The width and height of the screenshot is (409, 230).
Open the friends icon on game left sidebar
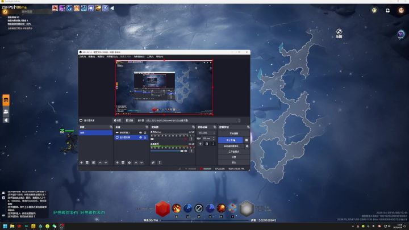click(6, 112)
